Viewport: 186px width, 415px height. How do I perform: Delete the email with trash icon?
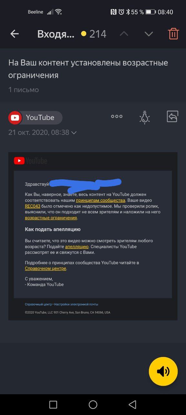click(x=173, y=34)
